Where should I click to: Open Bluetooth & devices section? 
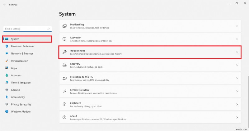pos(22,46)
